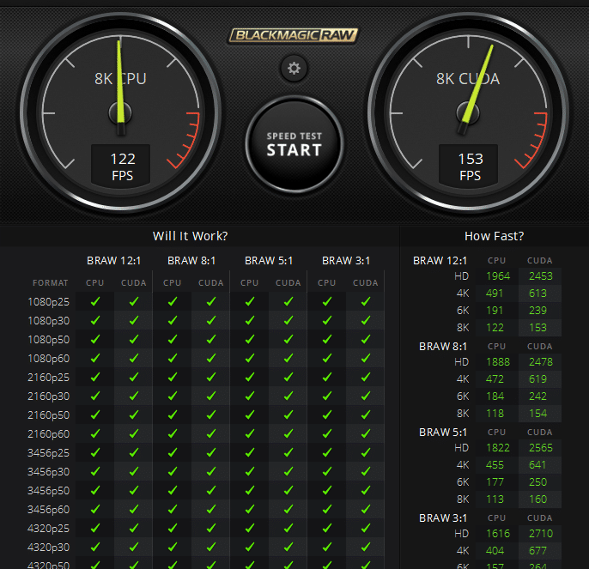Click BRAW 5:1 6K CPU value 177
589x569 pixels.
495,482
